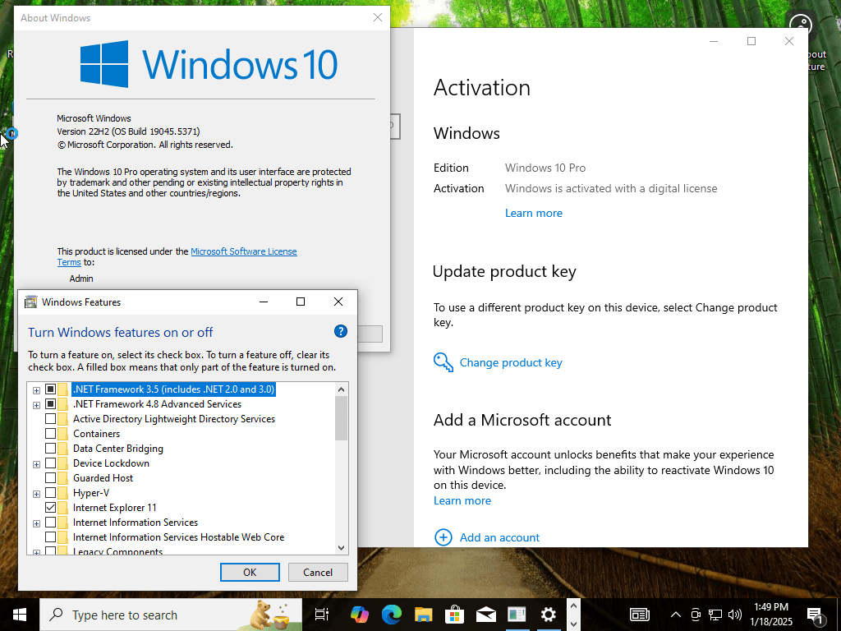
Task: Click the Change product key link
Action: (x=511, y=362)
